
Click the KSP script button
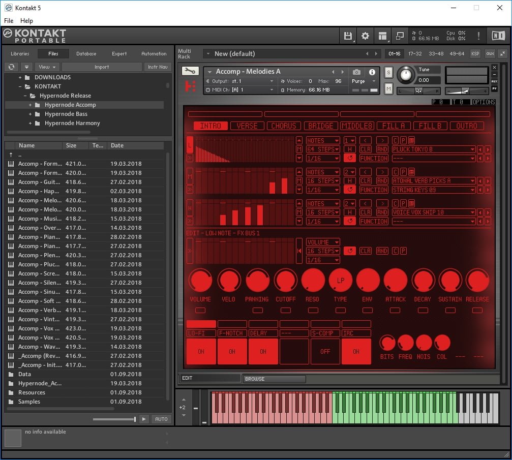tap(475, 53)
